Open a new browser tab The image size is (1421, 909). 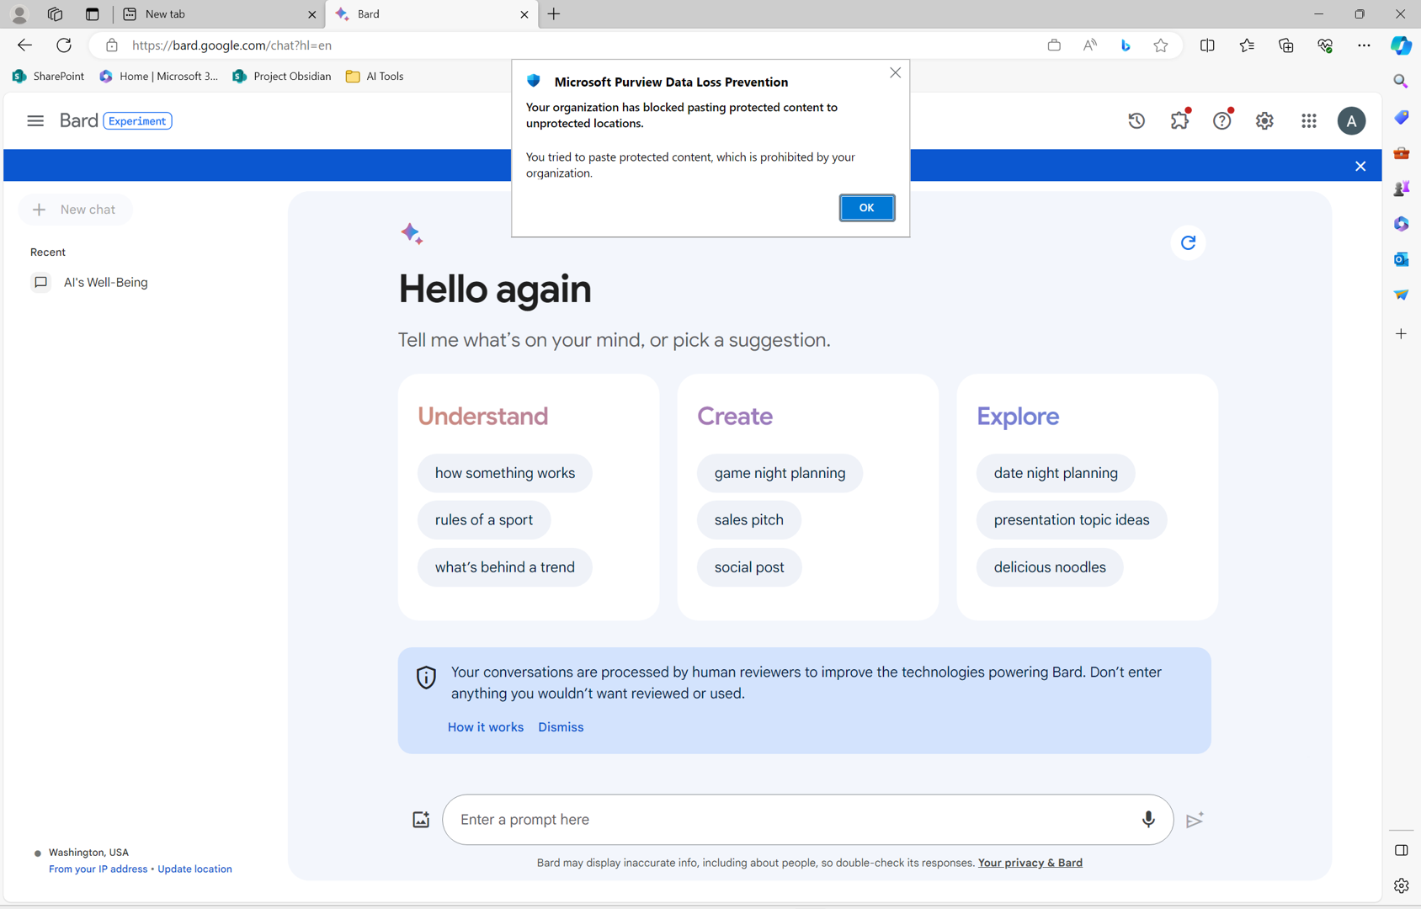(x=554, y=14)
